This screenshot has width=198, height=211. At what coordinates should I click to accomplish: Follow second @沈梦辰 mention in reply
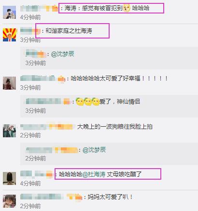[94, 150]
